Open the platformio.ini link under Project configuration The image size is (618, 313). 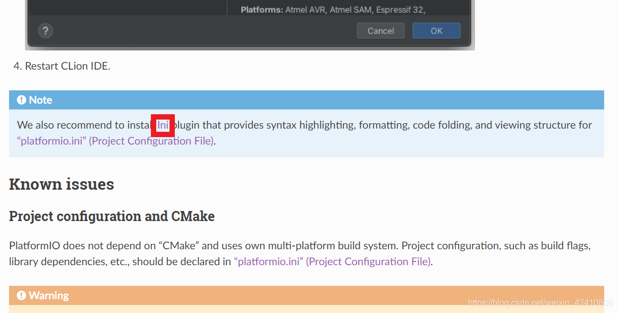268,261
